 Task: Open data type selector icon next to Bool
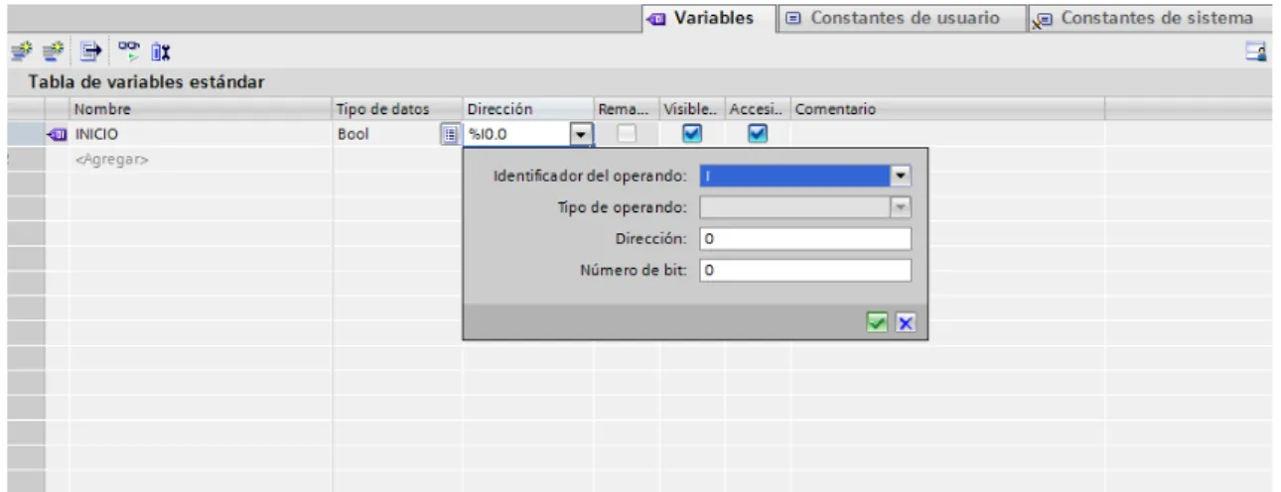[x=449, y=133]
